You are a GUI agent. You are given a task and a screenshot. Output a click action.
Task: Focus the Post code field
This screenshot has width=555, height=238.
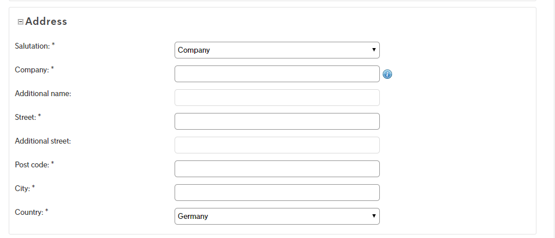click(x=277, y=169)
